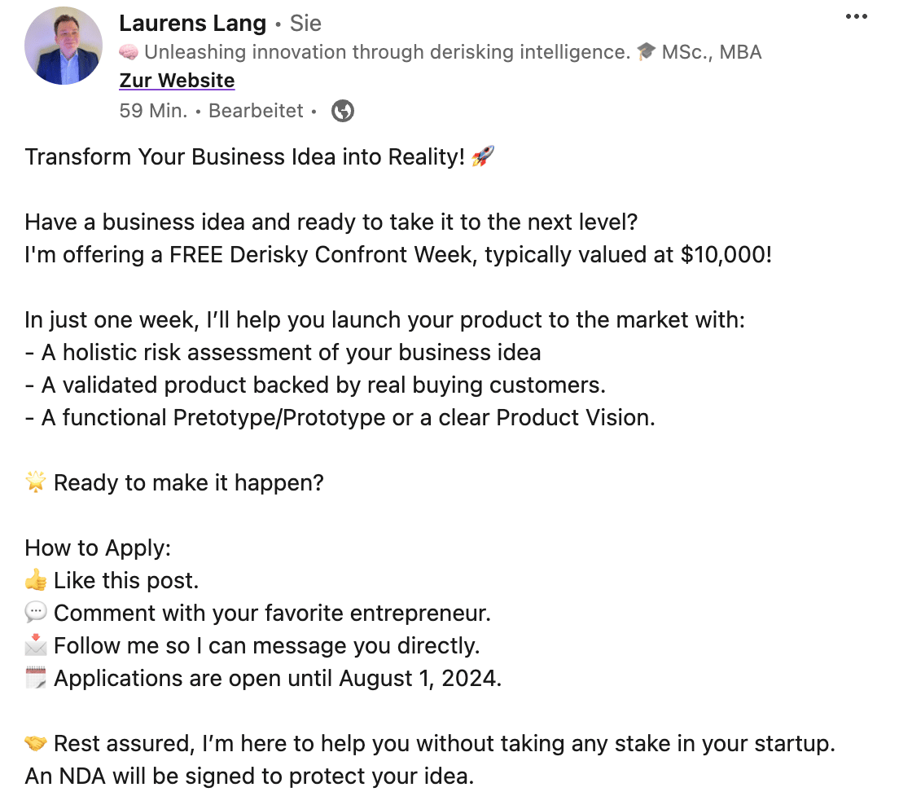Click the How to Apply: heading
Image resolution: width=899 pixels, height=805 pixels.
(x=98, y=548)
